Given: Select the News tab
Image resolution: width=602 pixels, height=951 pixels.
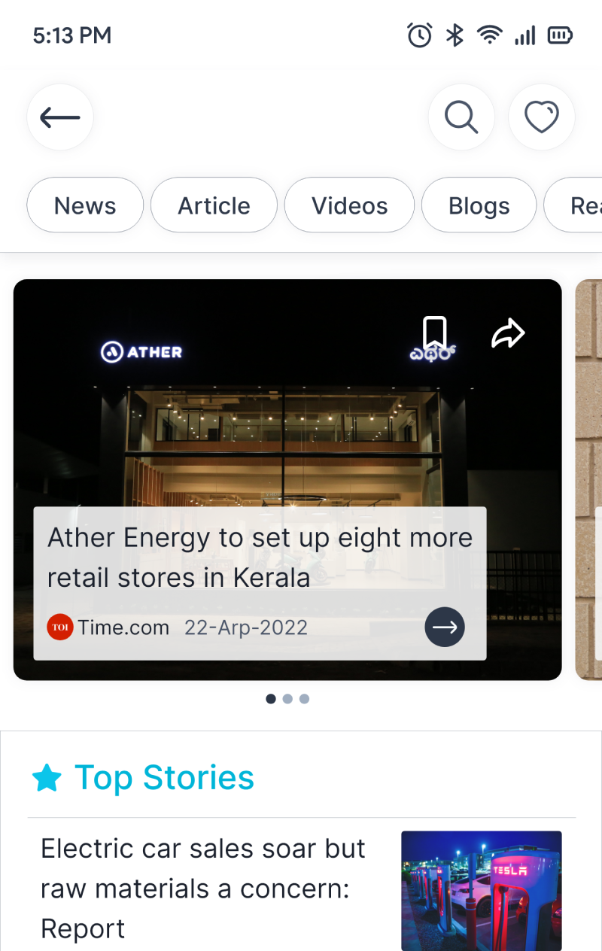Looking at the screenshot, I should tap(85, 205).
